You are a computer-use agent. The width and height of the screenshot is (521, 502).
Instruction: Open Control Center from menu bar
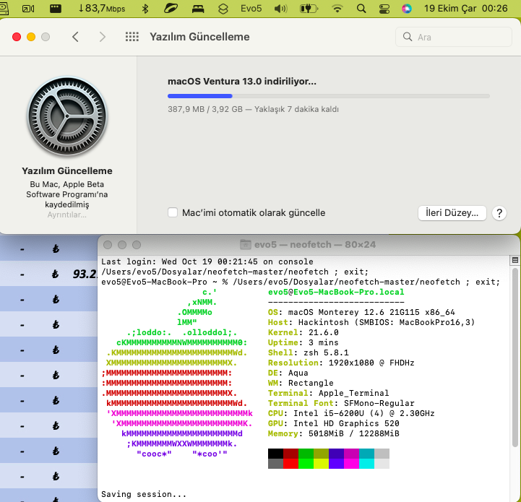click(x=384, y=9)
